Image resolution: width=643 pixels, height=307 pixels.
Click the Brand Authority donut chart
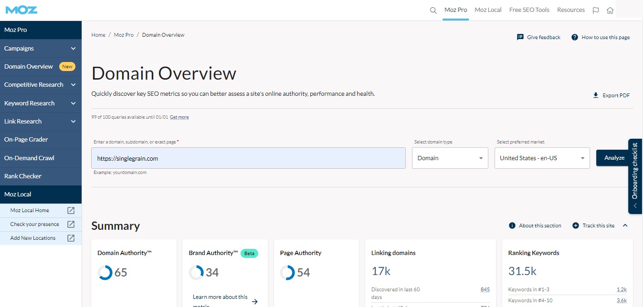[x=196, y=273]
